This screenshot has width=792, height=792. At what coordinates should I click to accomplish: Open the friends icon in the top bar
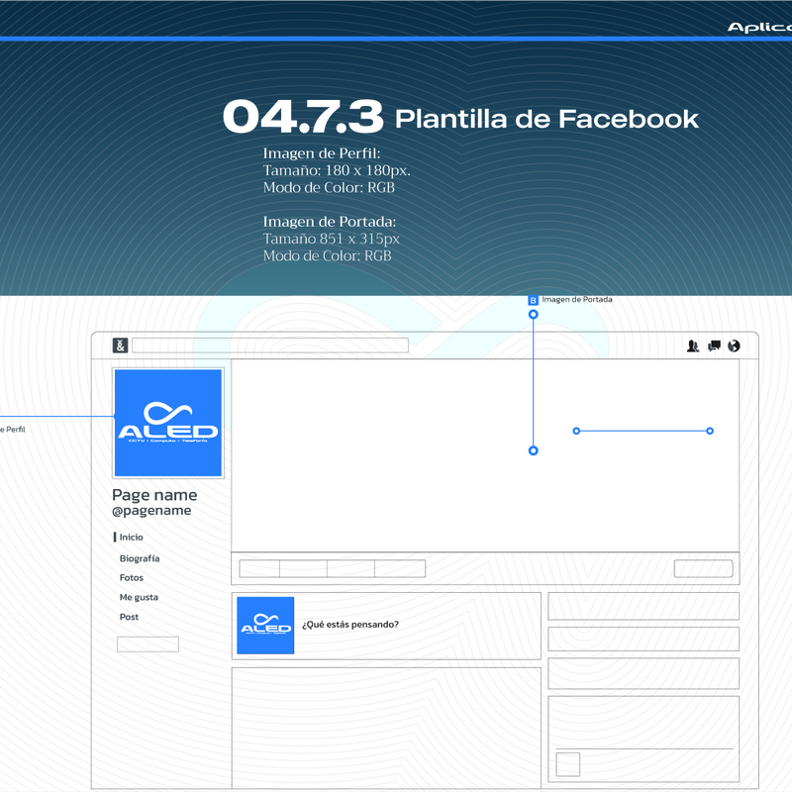[693, 346]
